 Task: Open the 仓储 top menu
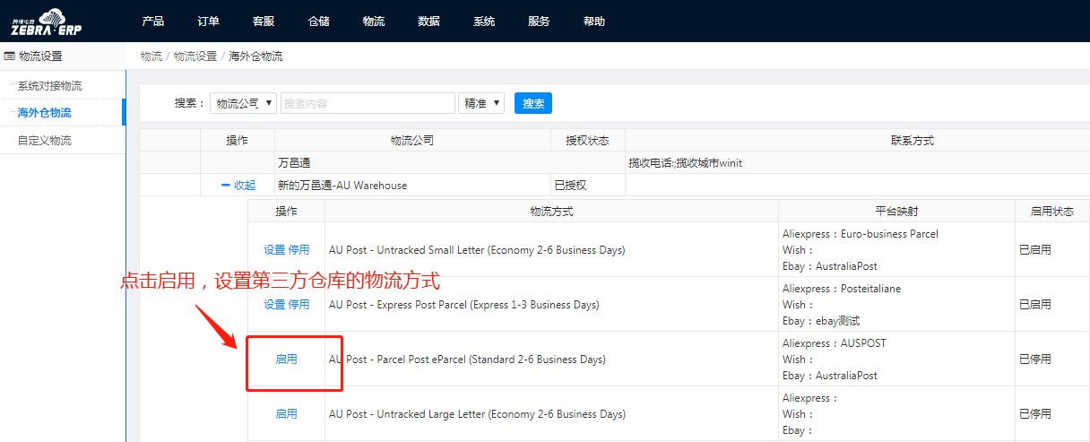pos(318,22)
